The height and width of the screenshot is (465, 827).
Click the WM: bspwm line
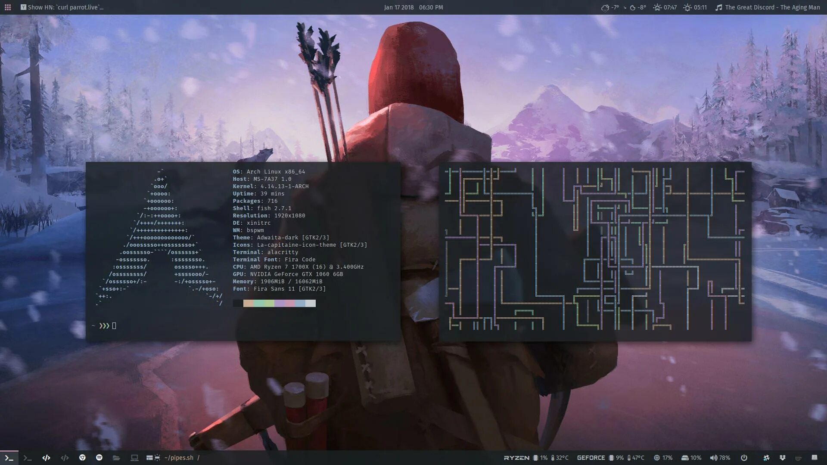click(248, 230)
